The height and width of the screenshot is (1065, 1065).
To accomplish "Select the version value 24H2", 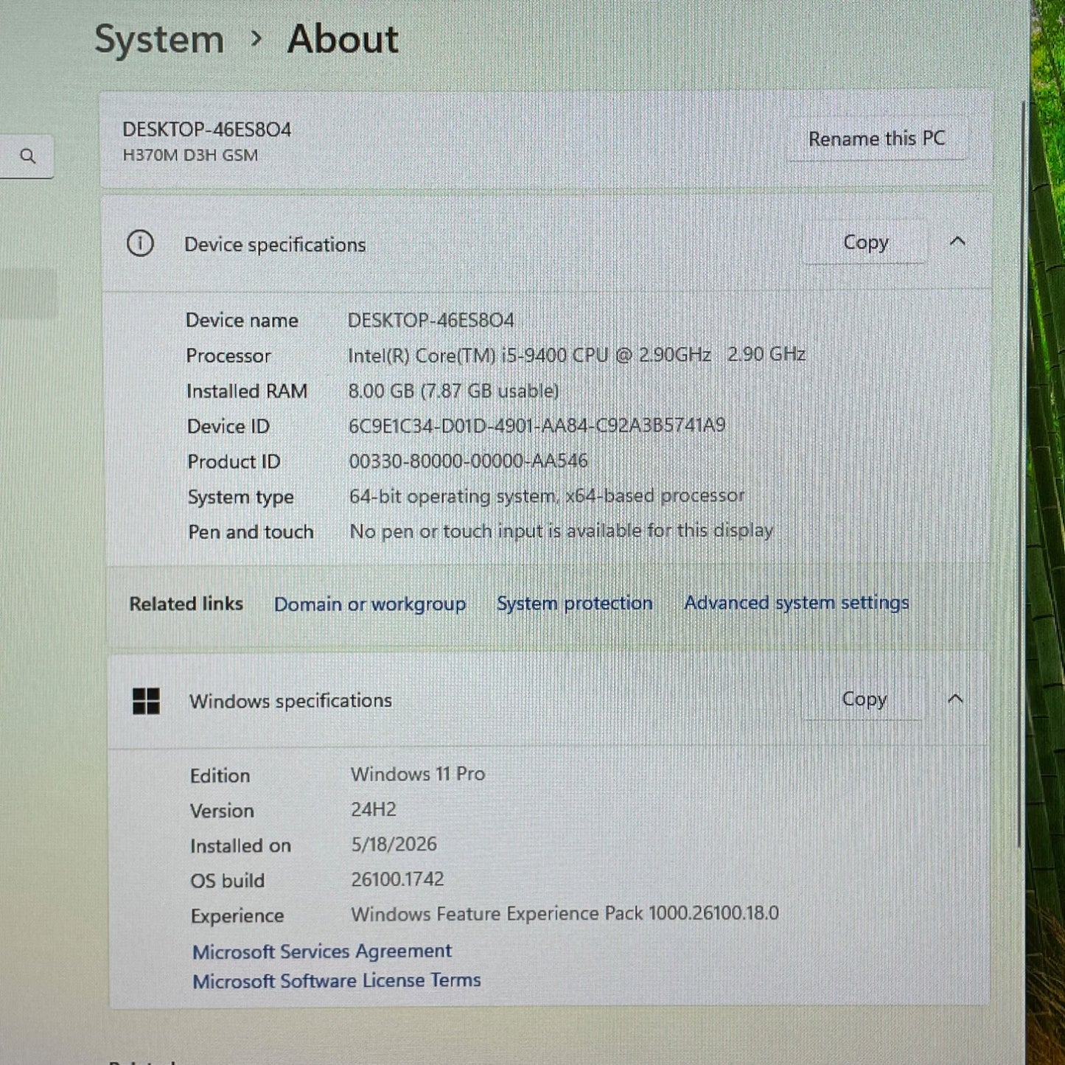I will (373, 809).
